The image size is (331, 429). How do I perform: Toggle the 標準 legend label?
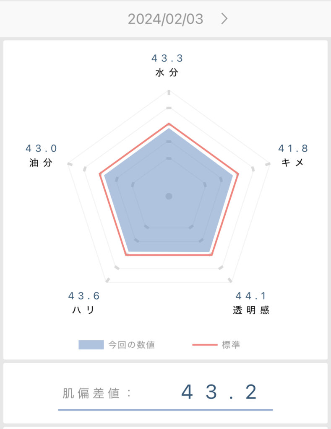click(231, 345)
